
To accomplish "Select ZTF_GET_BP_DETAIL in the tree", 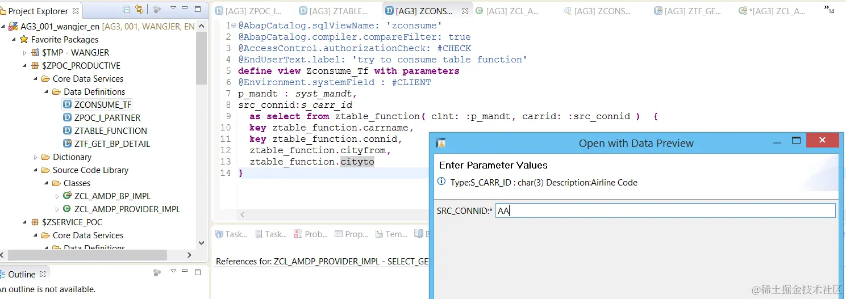I will pos(112,144).
